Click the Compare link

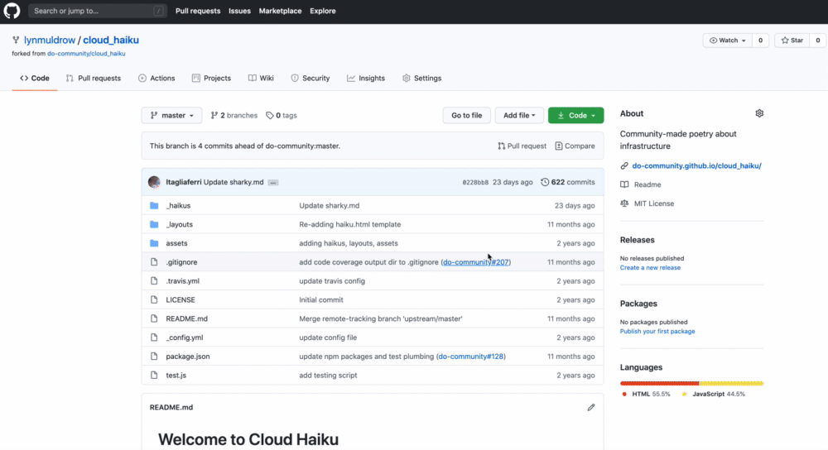pyautogui.click(x=575, y=146)
